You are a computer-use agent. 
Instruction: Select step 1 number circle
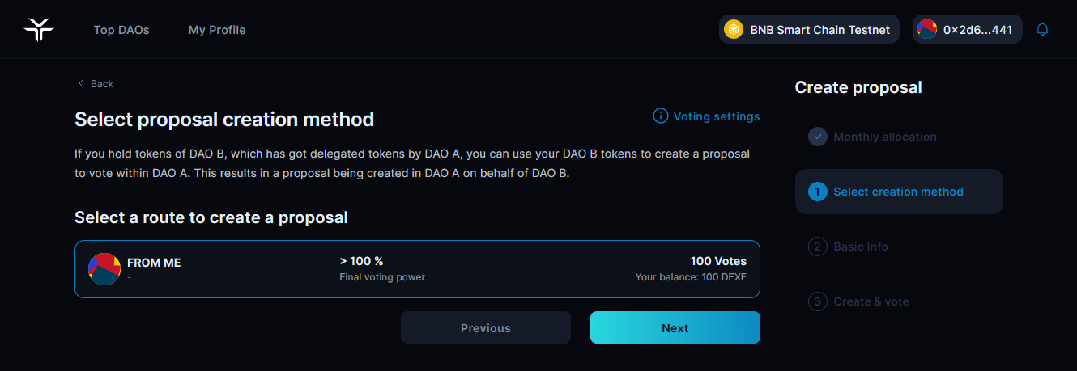(x=817, y=192)
